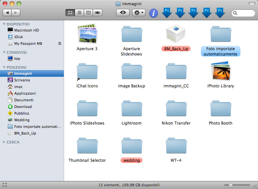Select the Aperture 3 library icon

tap(87, 34)
